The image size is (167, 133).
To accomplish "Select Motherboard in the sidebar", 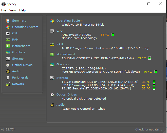I will coord(21,46).
